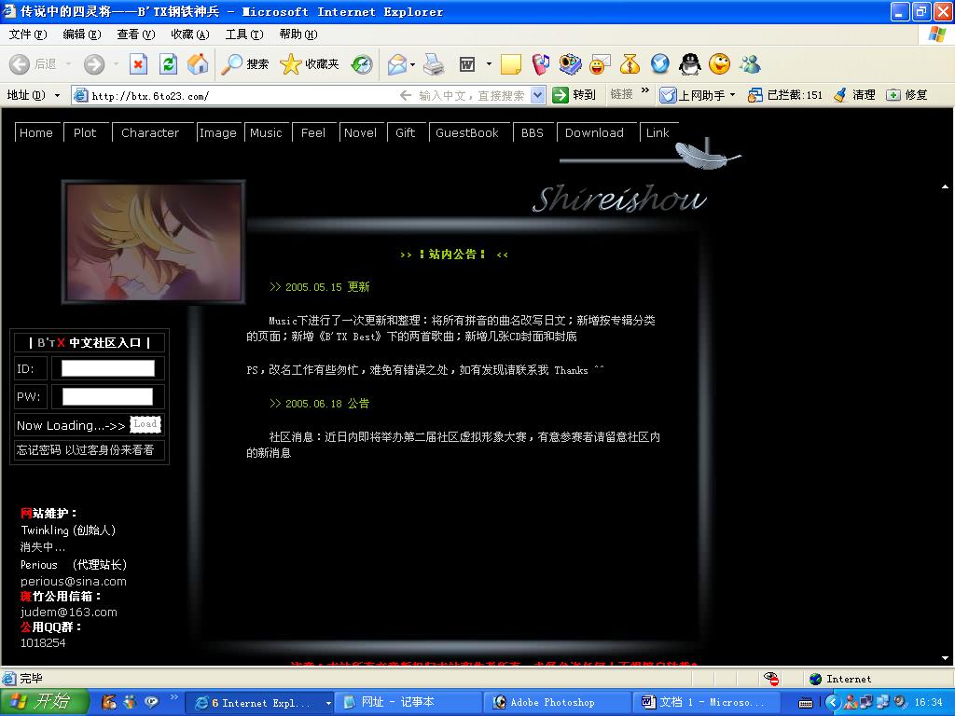This screenshot has height=716, width=955.
Task: Open the address bar URL dropdown
Action: click(x=538, y=95)
